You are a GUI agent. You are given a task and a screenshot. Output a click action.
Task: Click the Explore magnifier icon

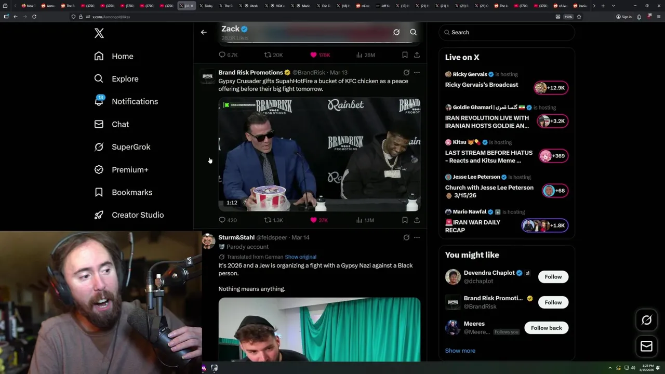pos(99,79)
